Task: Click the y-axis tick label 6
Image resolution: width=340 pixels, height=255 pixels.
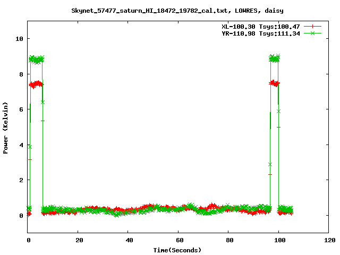Action: (x=21, y=109)
